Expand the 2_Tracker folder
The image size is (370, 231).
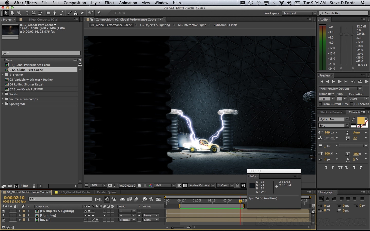click(x=3, y=75)
